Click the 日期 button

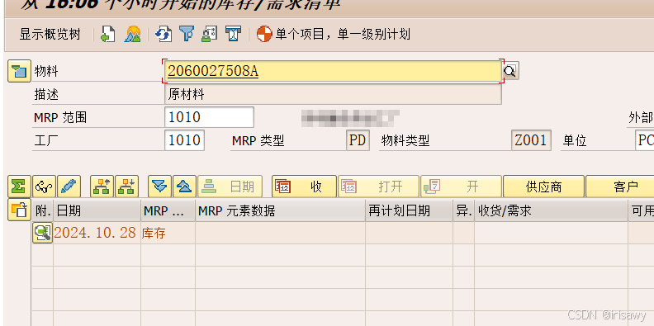tap(230, 187)
